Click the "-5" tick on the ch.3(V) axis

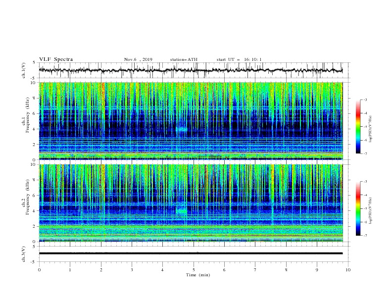(x=34, y=262)
